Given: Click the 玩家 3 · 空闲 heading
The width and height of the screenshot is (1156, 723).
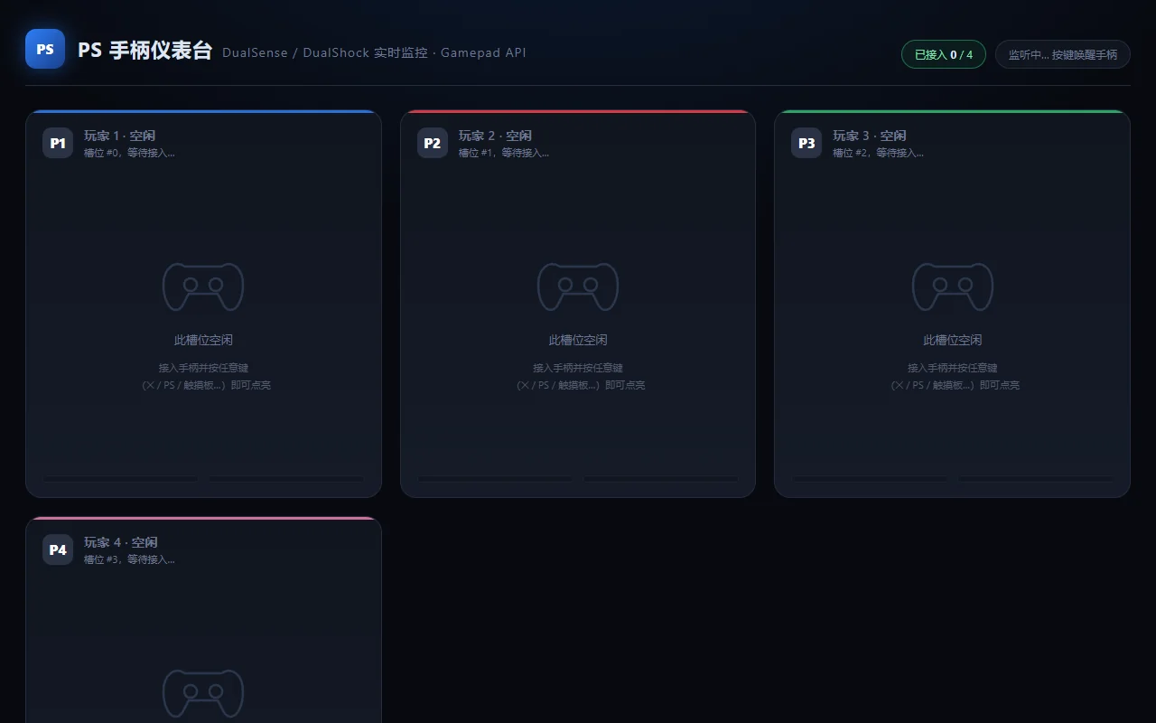Looking at the screenshot, I should coord(870,136).
